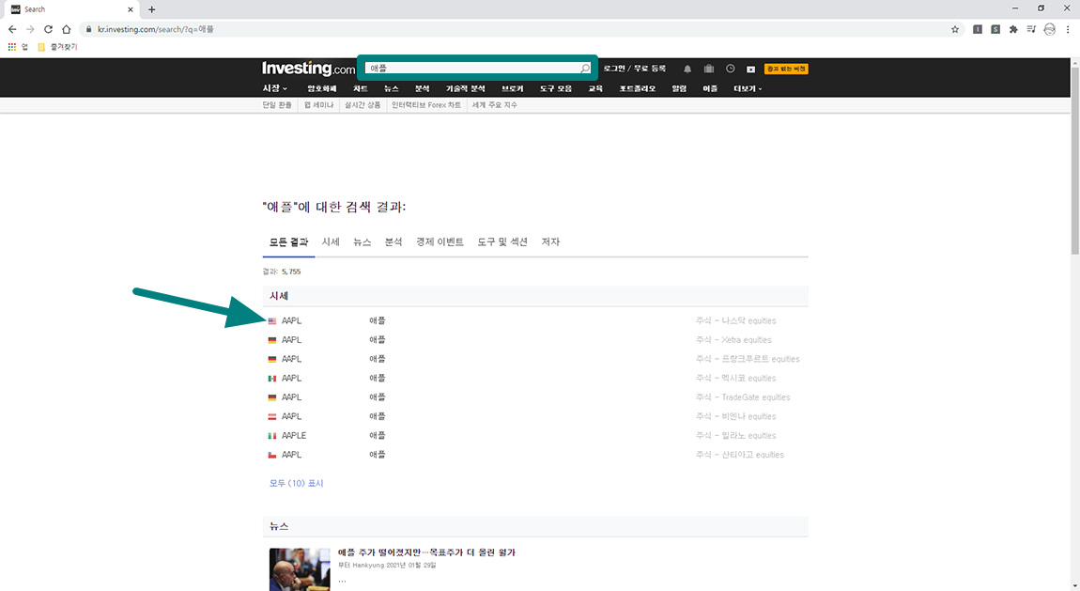Open the AAPL TradeGate equities result
The height and width of the screenshot is (591, 1080).
(535, 397)
